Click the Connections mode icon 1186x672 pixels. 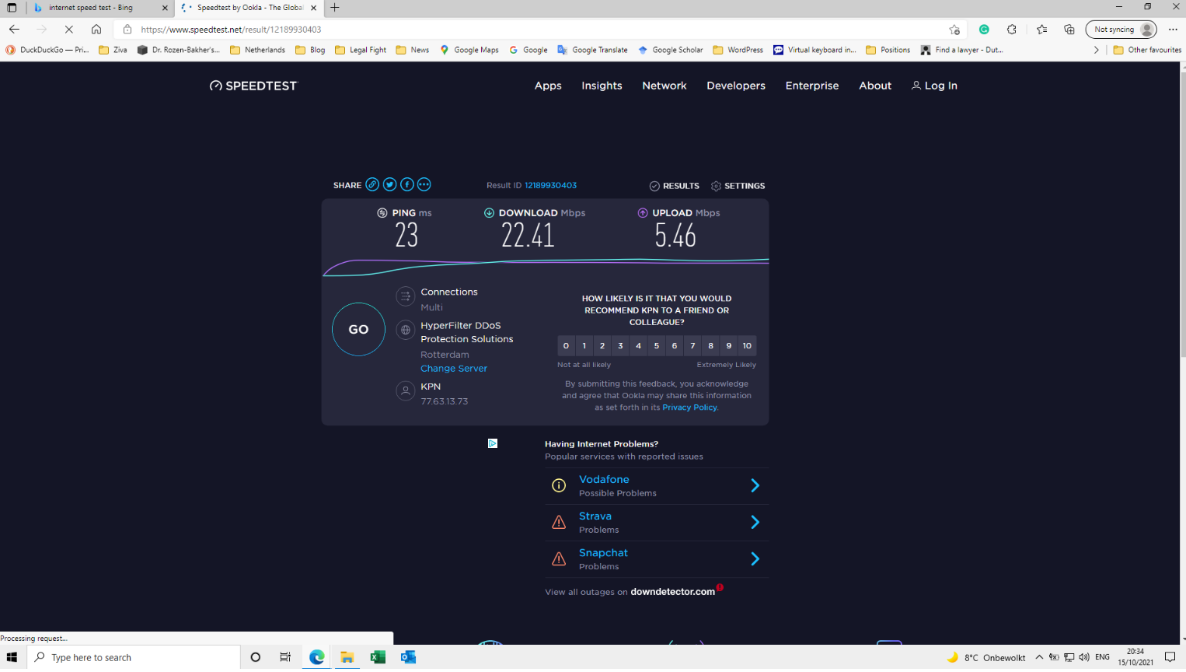(405, 296)
